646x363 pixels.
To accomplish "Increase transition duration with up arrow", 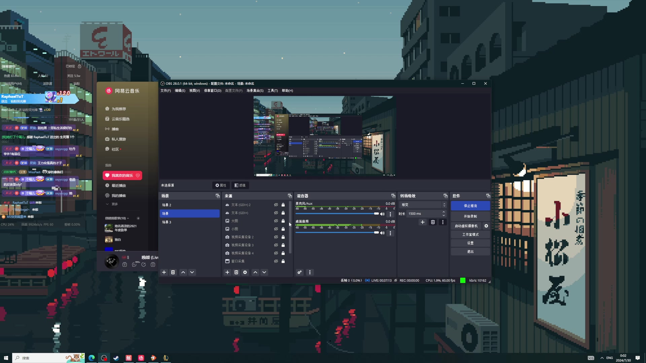I will [443, 212].
